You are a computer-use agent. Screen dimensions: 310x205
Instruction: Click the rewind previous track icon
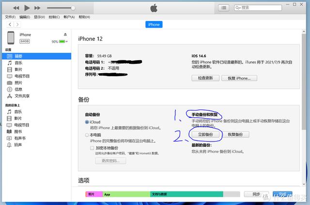coord(16,8)
